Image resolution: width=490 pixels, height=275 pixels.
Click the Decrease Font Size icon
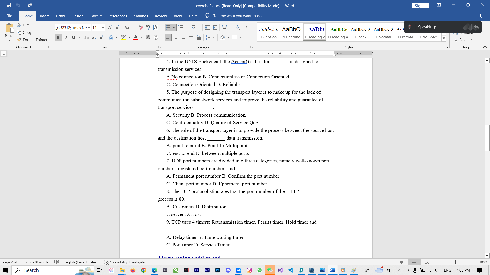117,28
